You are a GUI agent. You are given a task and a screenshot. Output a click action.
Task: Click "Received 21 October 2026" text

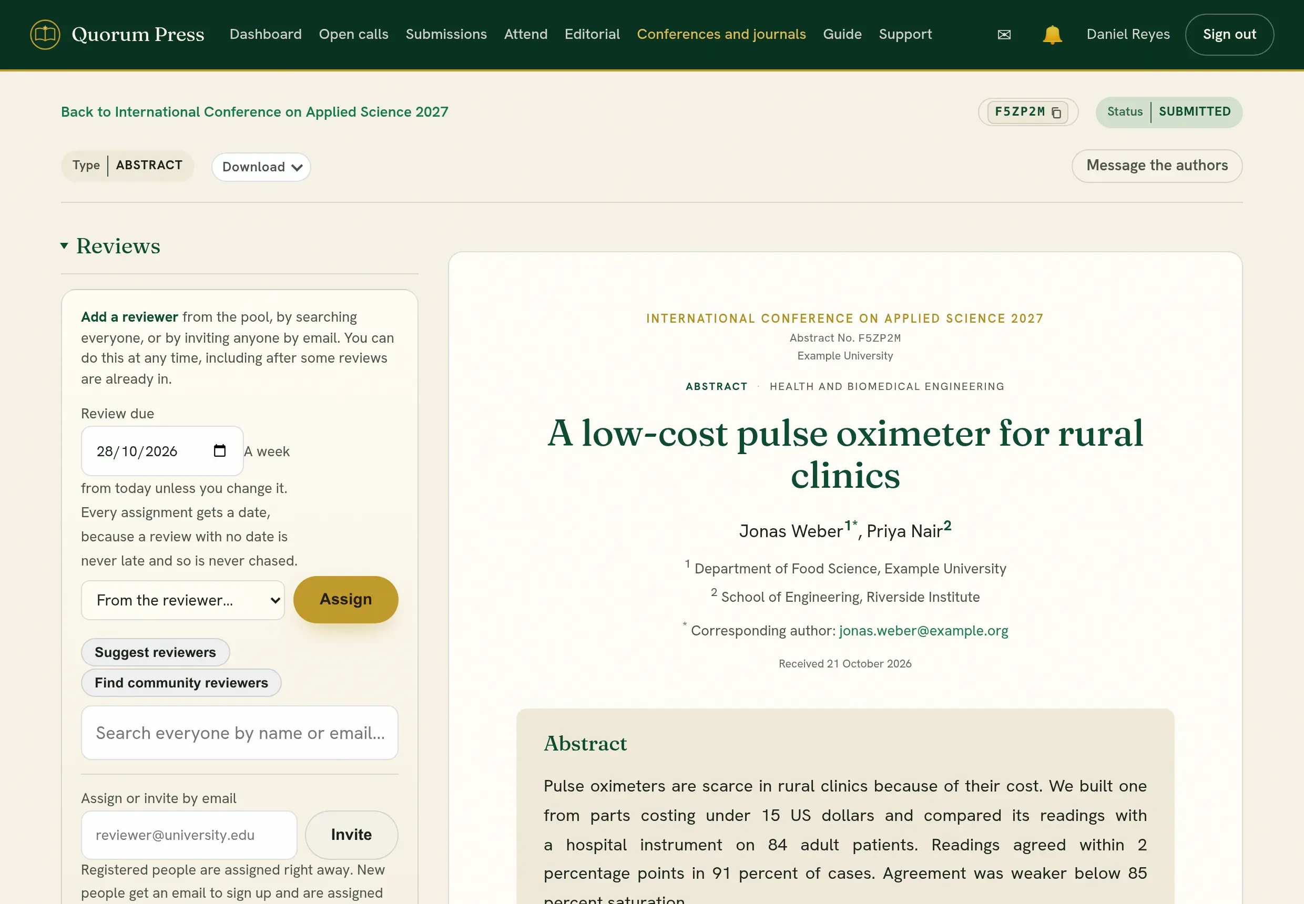pos(845,663)
